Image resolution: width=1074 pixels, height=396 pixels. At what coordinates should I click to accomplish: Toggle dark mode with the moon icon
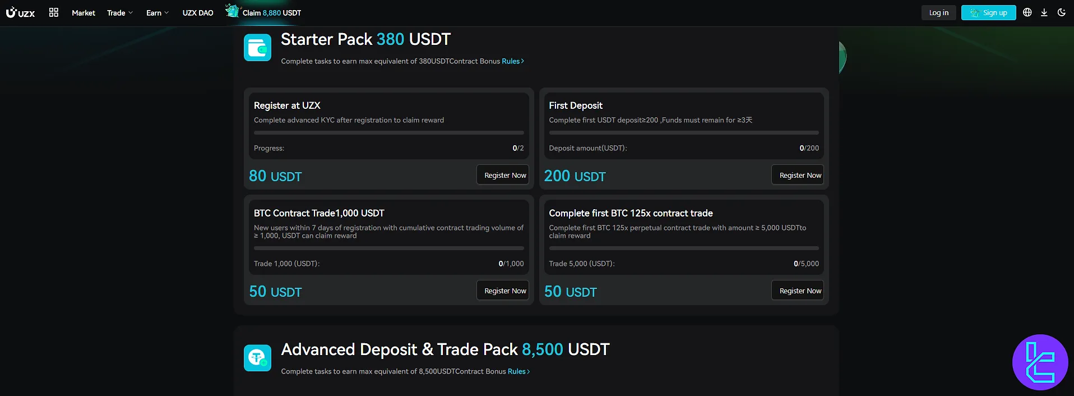(1061, 12)
